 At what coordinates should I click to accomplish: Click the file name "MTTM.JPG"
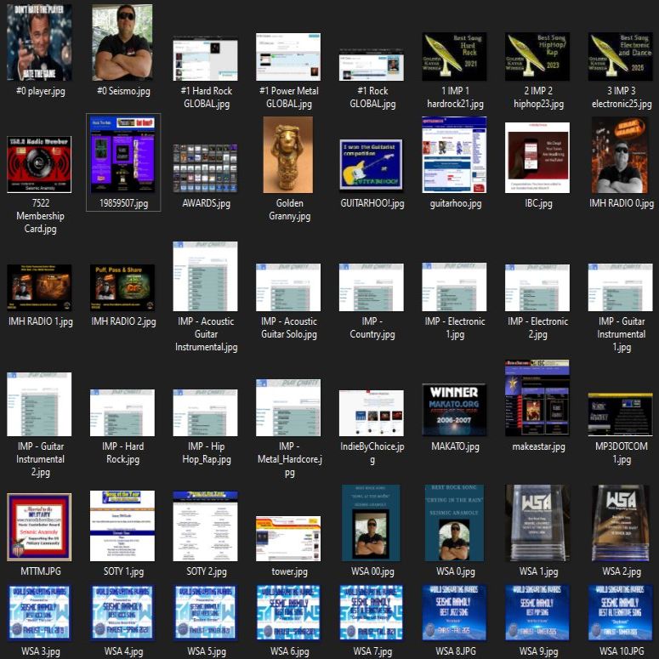tap(40, 571)
